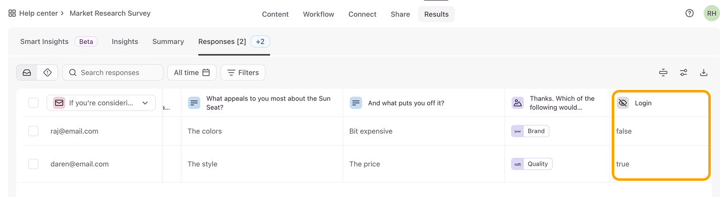Click the raj@email.com cell

[x=74, y=131]
